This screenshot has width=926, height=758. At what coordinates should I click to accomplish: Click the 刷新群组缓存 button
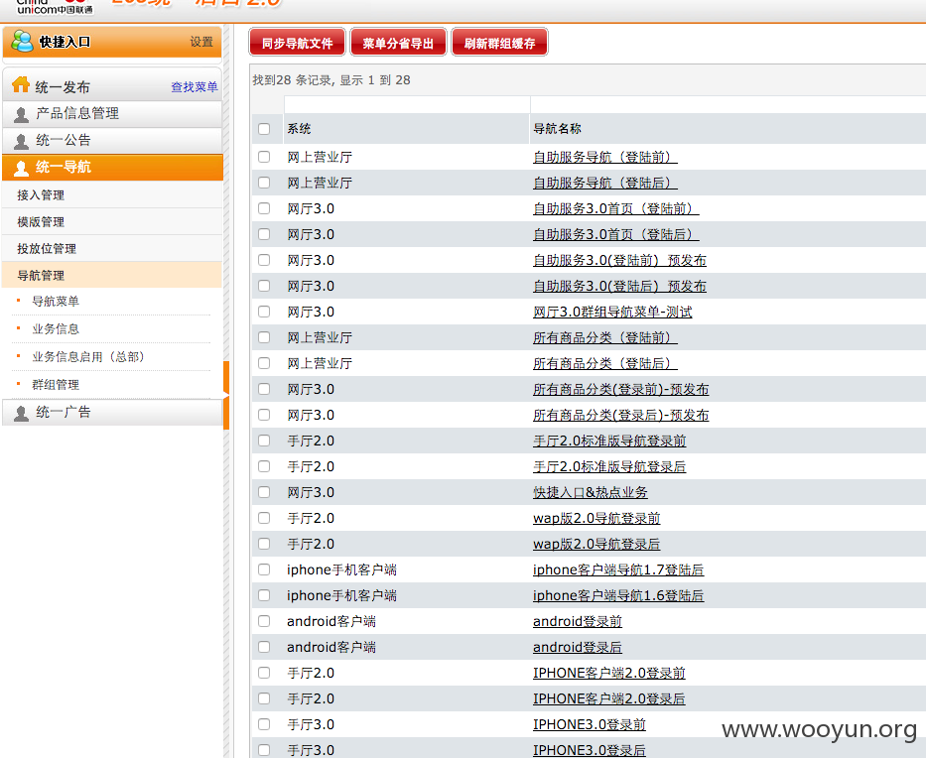coord(499,43)
